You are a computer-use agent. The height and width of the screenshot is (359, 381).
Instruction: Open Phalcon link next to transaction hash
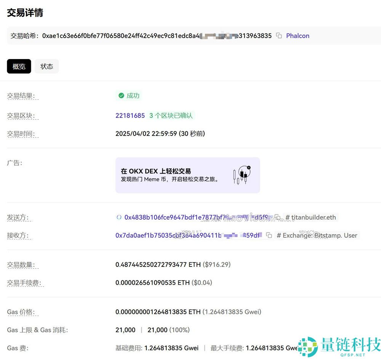pos(298,36)
